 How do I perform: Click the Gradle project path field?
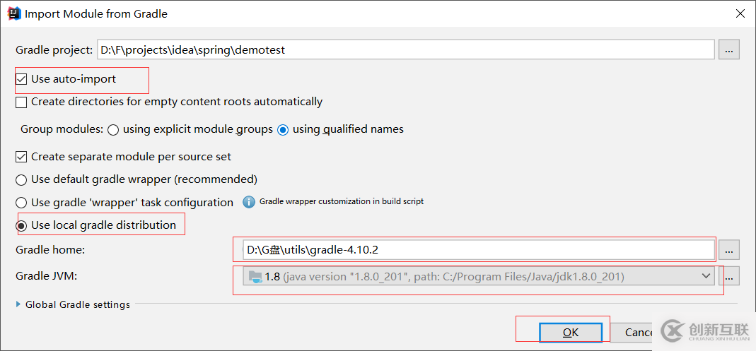point(403,50)
